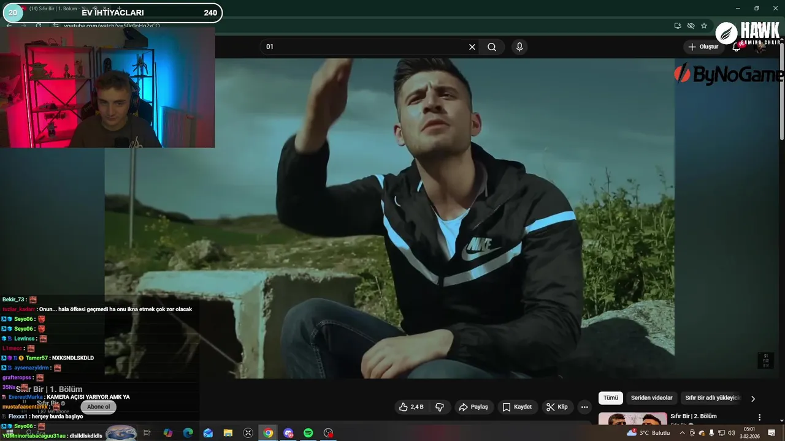This screenshot has width=785, height=441.
Task: Open network settings tray icon
Action: [721, 433]
